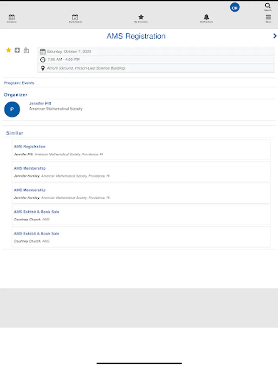Click the plus icon beside the star
The height and width of the screenshot is (366, 278).
(17, 50)
